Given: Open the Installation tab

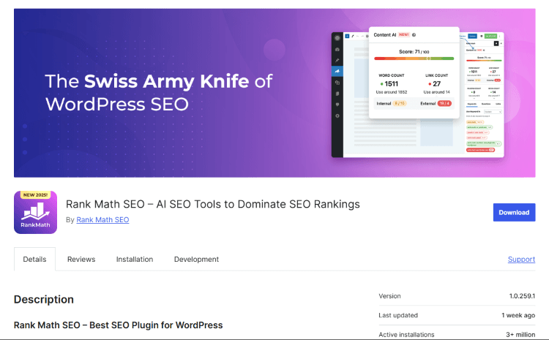Looking at the screenshot, I should 135,259.
